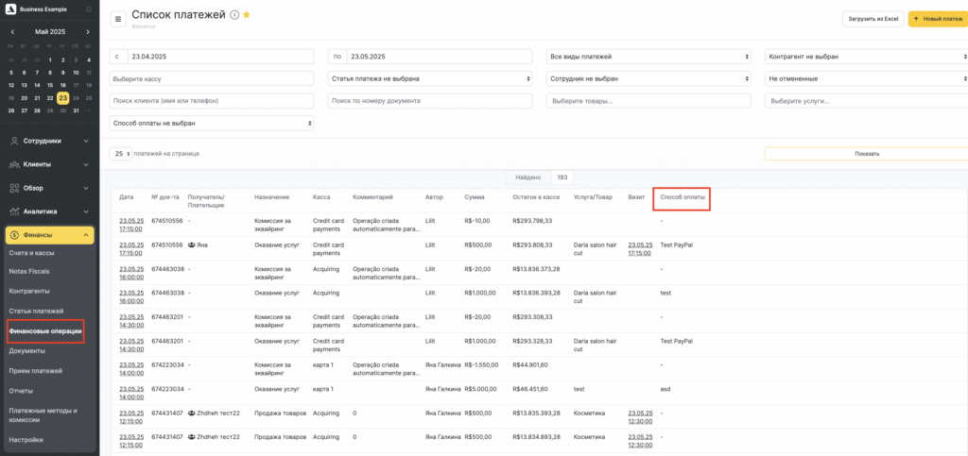Select calendar day 31

point(76,110)
